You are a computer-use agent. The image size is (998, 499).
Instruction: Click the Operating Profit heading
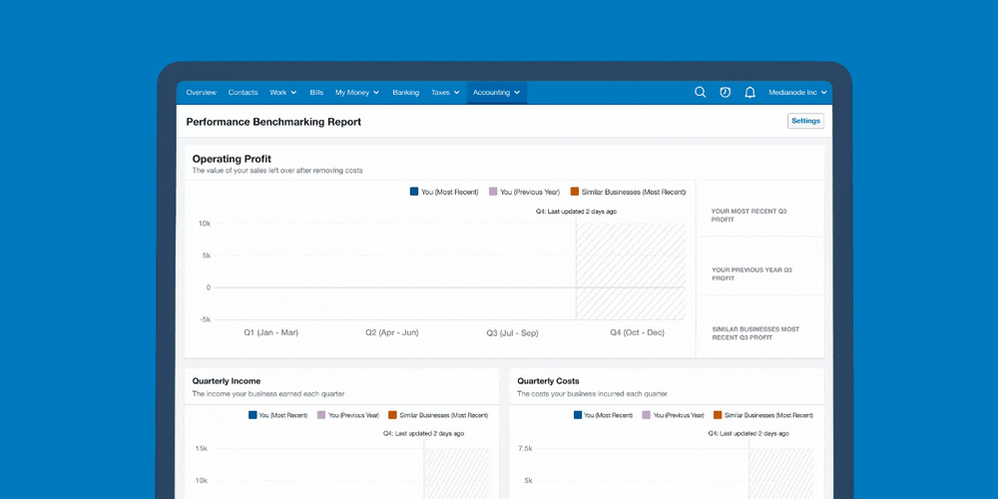pos(232,159)
